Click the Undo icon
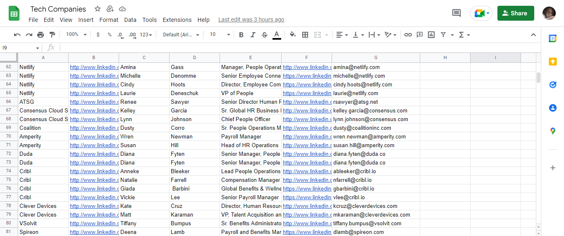The width and height of the screenshot is (564, 236). (17, 35)
